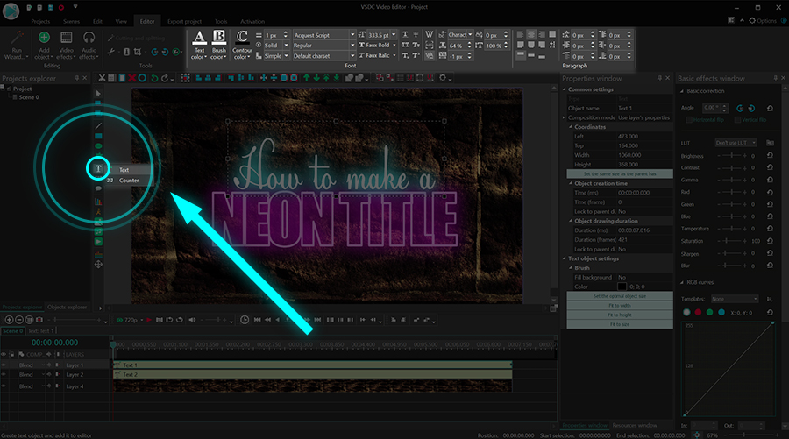
Task: Open the Solid contour style dropdown
Action: click(276, 46)
